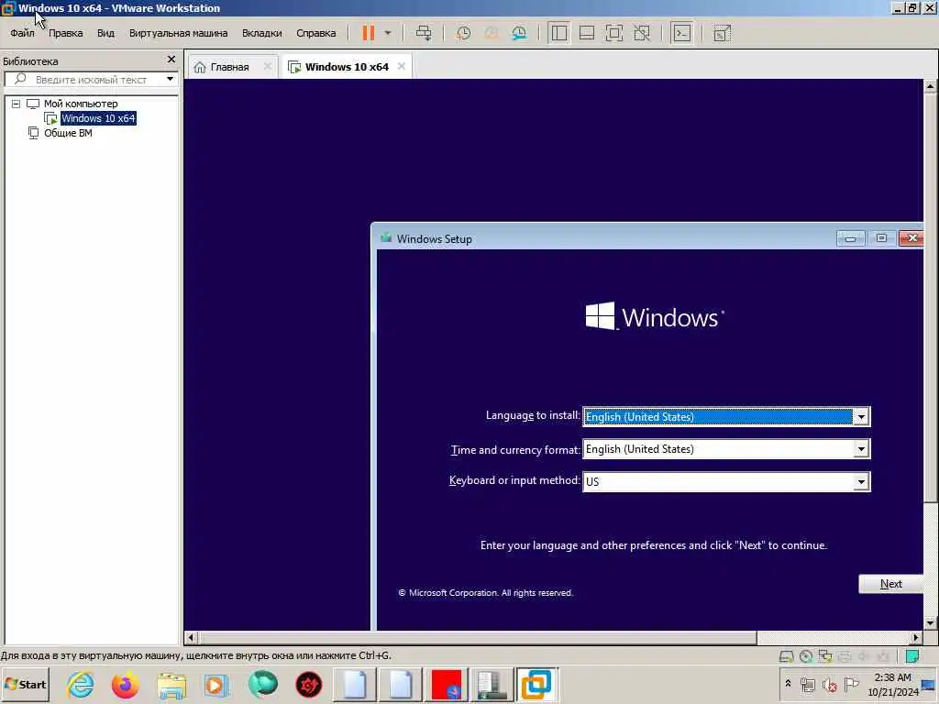The width and height of the screenshot is (939, 704).
Task: Open the Time and currency format dropdown
Action: 860,449
